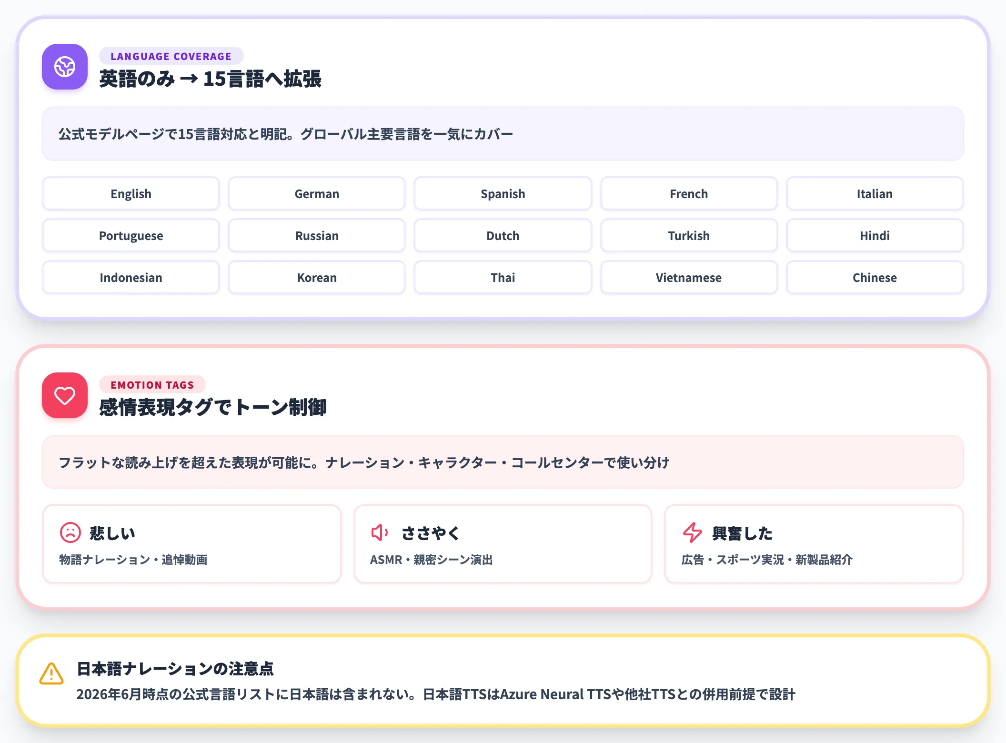
Task: Choose the Turkish language chip
Action: coord(689,236)
